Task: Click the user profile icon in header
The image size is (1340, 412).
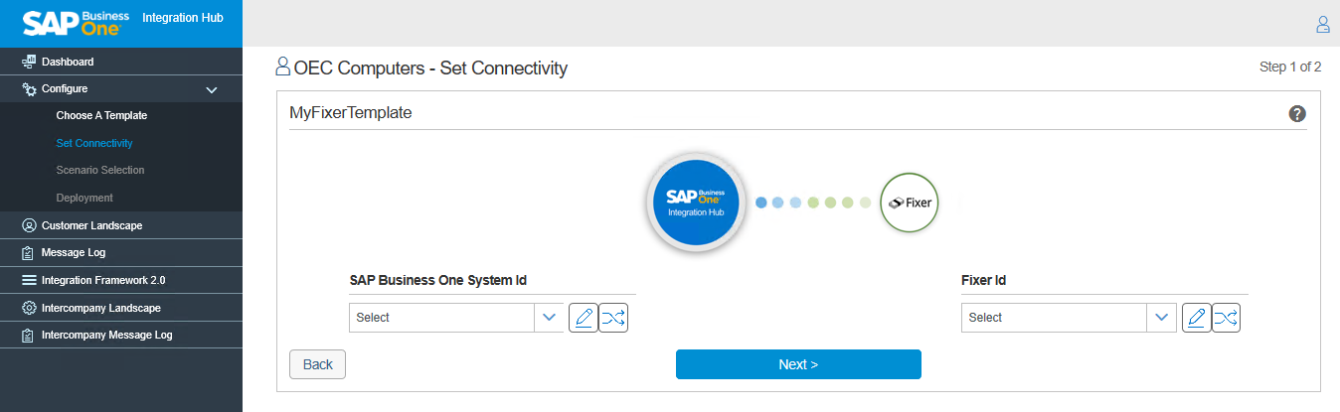Action: pos(1322,24)
